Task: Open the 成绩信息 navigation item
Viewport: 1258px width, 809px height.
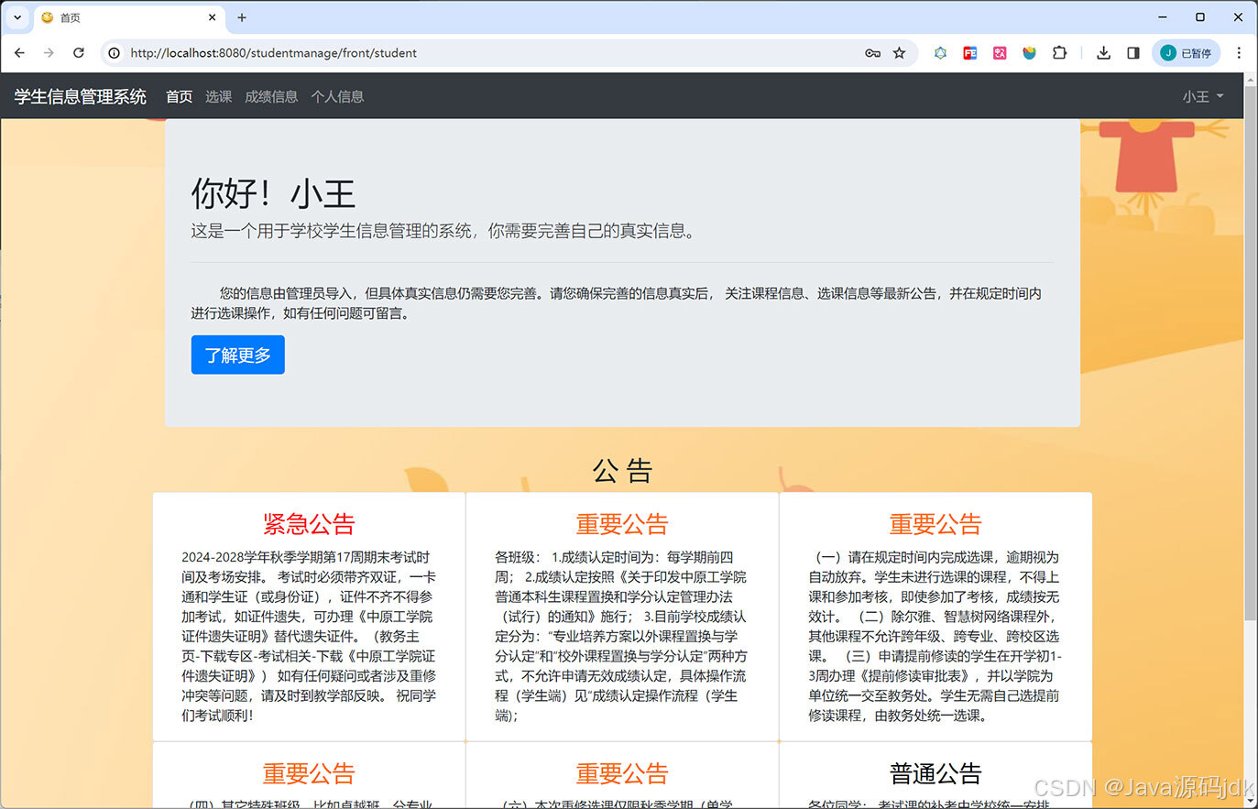Action: click(271, 96)
